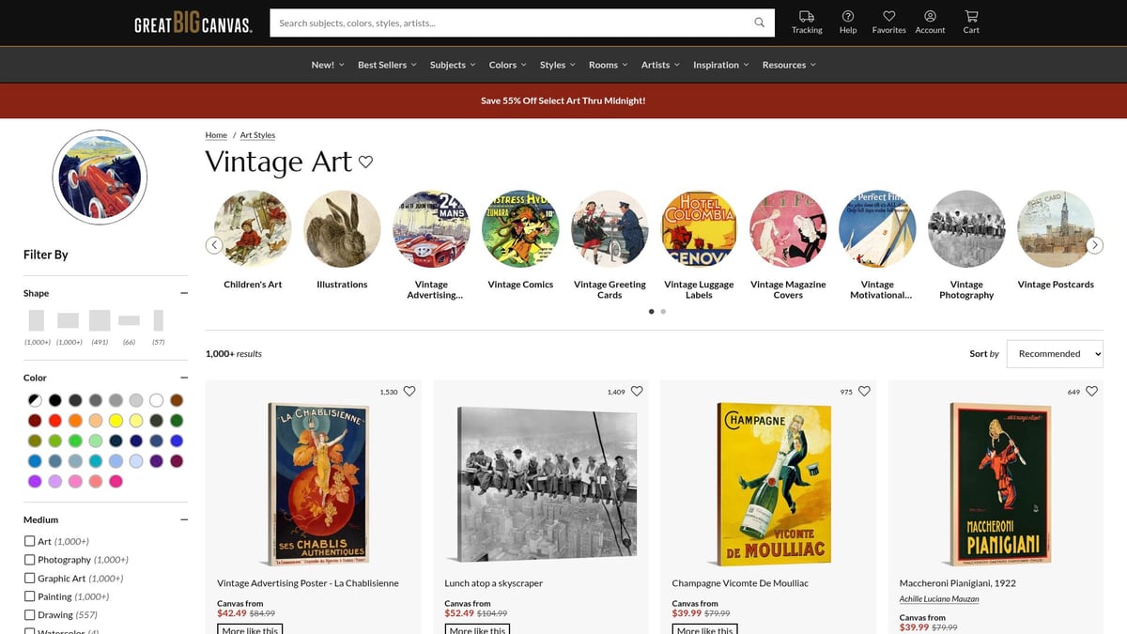This screenshot has width=1127, height=634.
Task: Open the Vintage Greeting Cards thumbnail
Action: pyautogui.click(x=610, y=229)
